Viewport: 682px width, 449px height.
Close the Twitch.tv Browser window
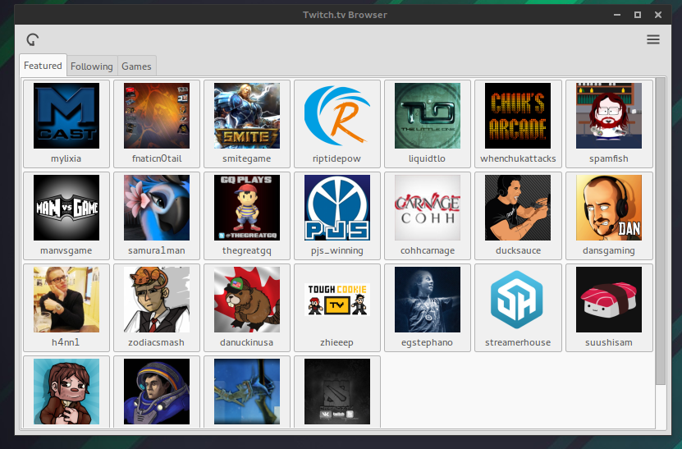click(658, 15)
